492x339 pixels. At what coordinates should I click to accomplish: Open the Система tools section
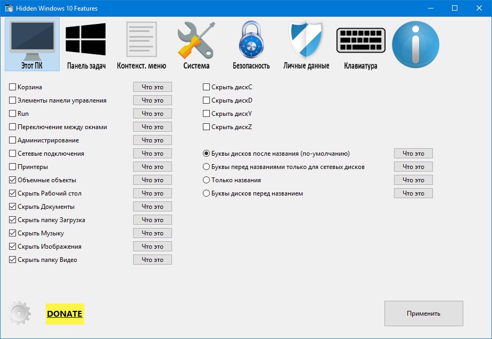196,45
